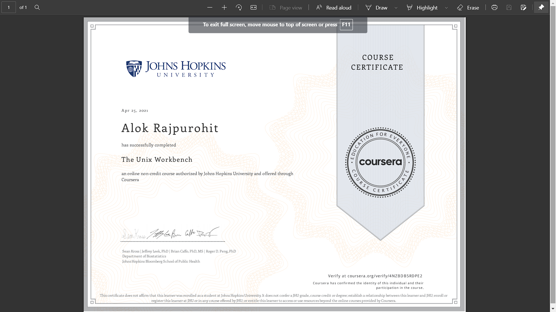Click the course title 'The Unix Workbench'
Screen dimensions: 556x312
(x=157, y=159)
